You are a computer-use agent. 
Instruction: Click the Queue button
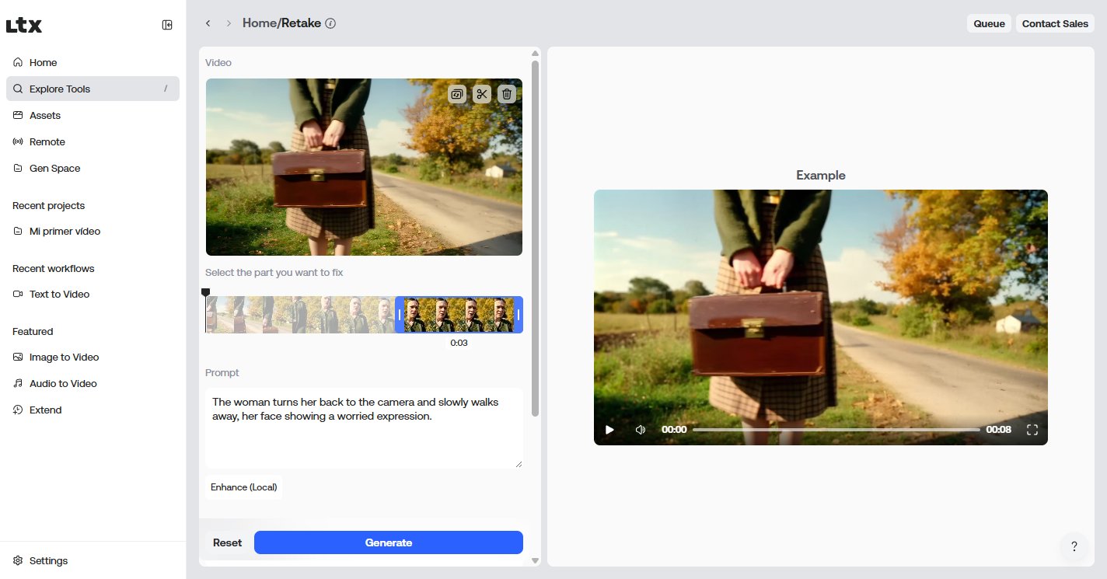coord(989,23)
